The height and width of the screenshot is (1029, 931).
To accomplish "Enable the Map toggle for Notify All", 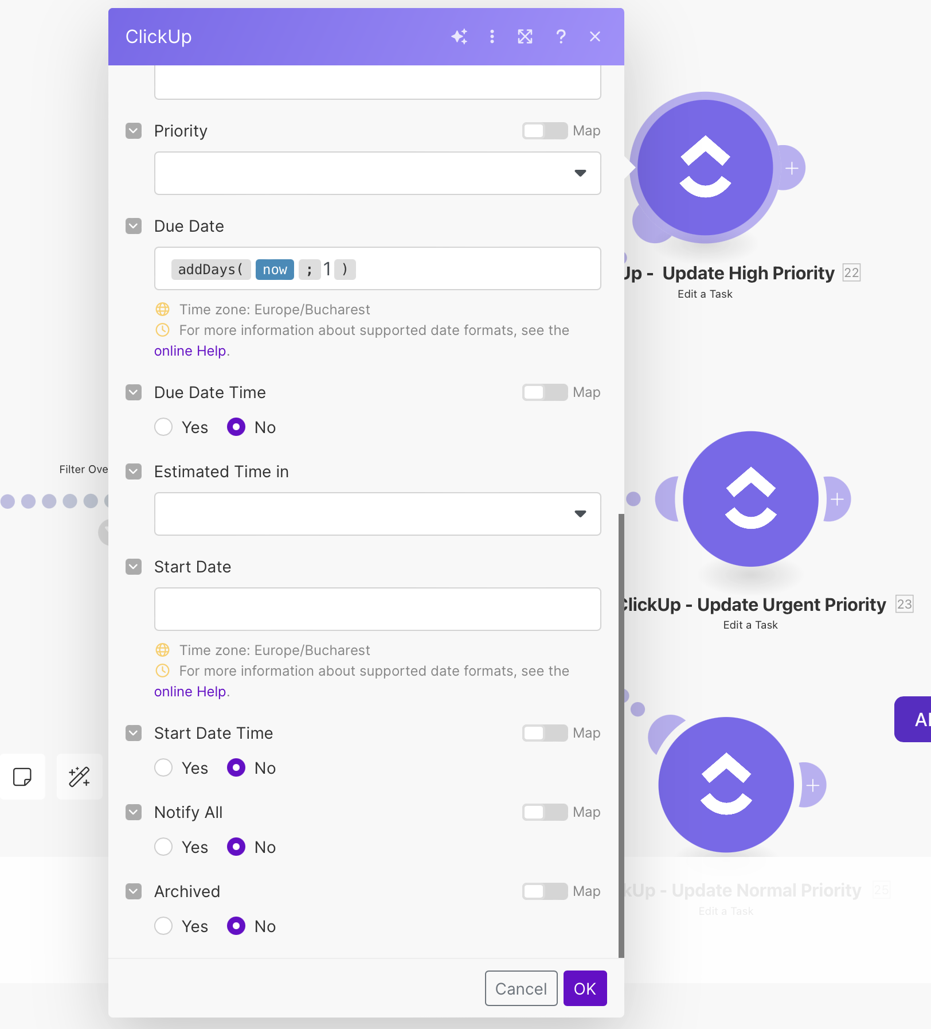I will 544,812.
